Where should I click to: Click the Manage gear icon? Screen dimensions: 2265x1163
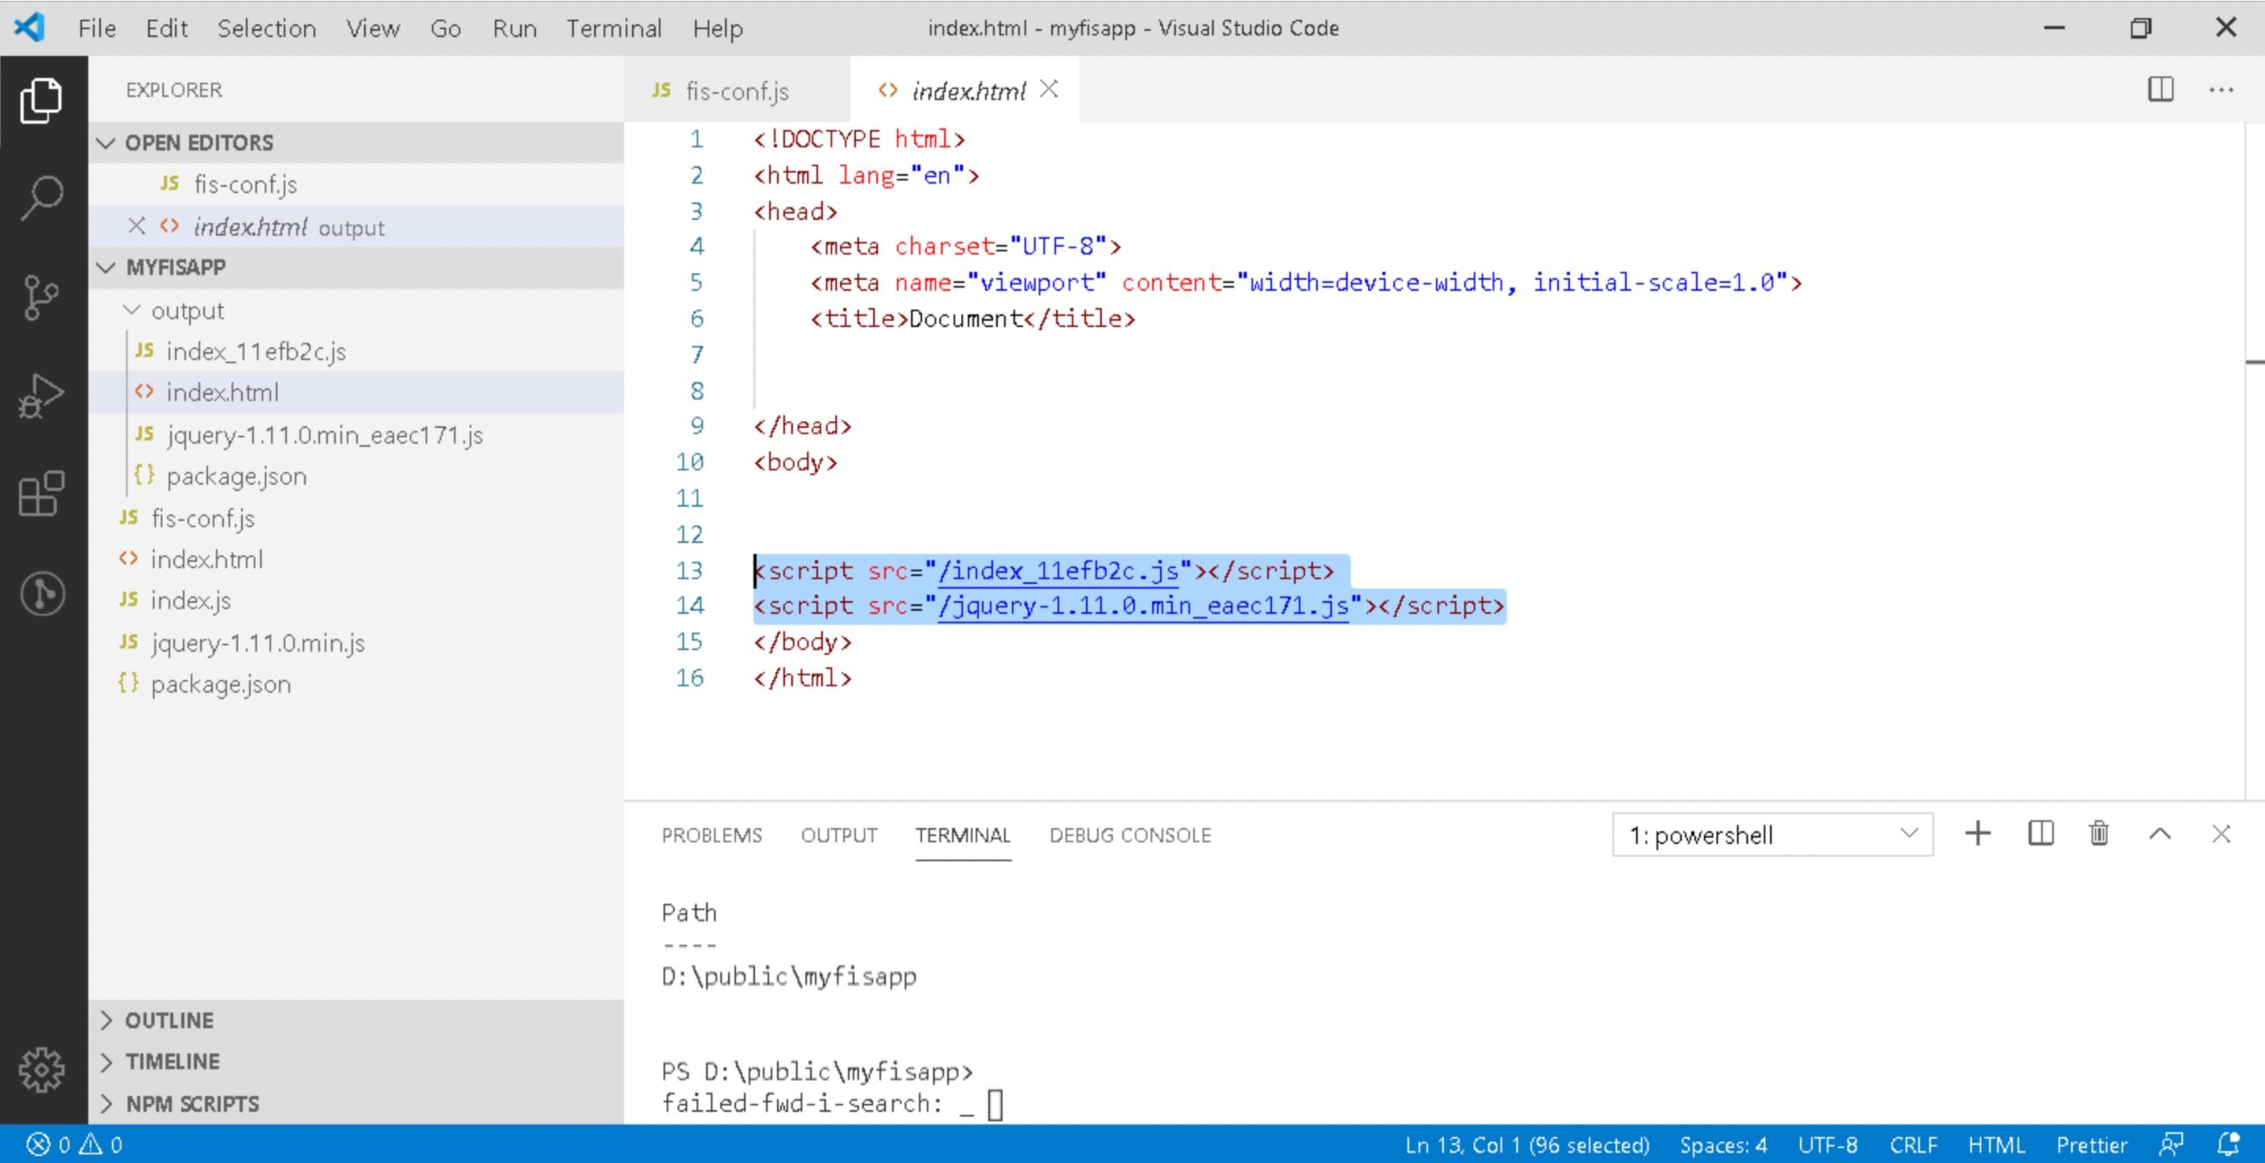coord(41,1069)
